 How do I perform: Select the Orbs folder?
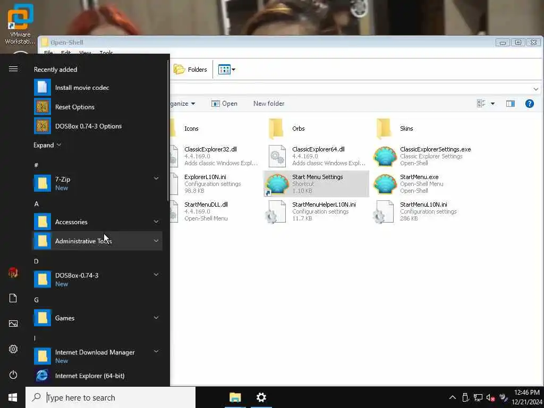299,129
